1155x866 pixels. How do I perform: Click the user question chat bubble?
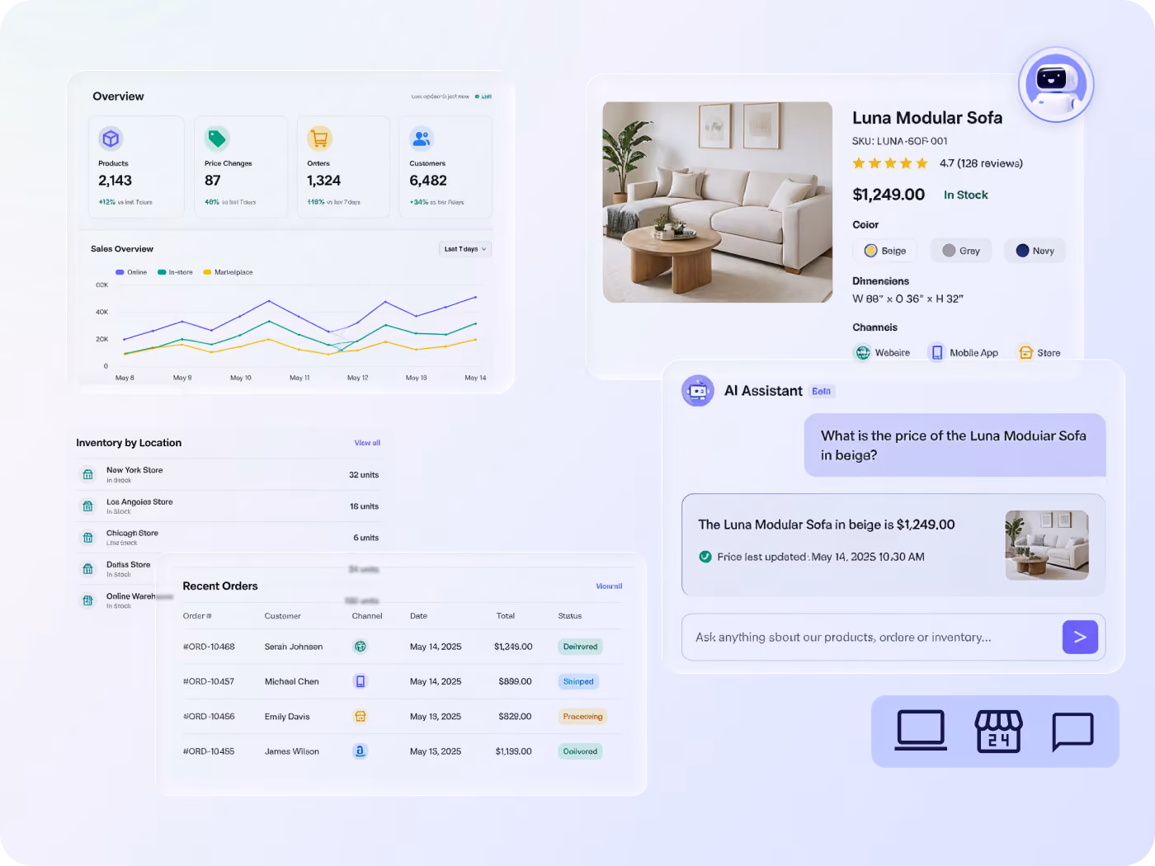pyautogui.click(x=955, y=445)
